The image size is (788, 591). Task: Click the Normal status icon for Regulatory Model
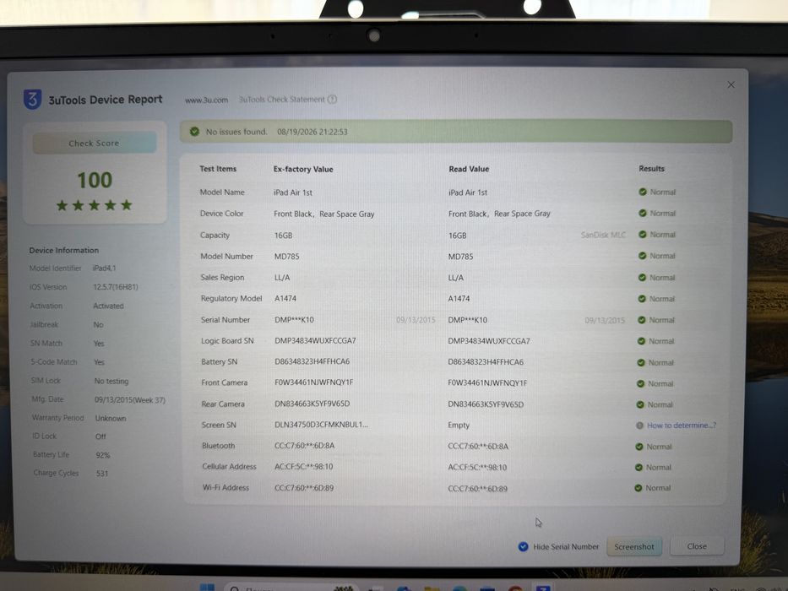click(x=642, y=299)
